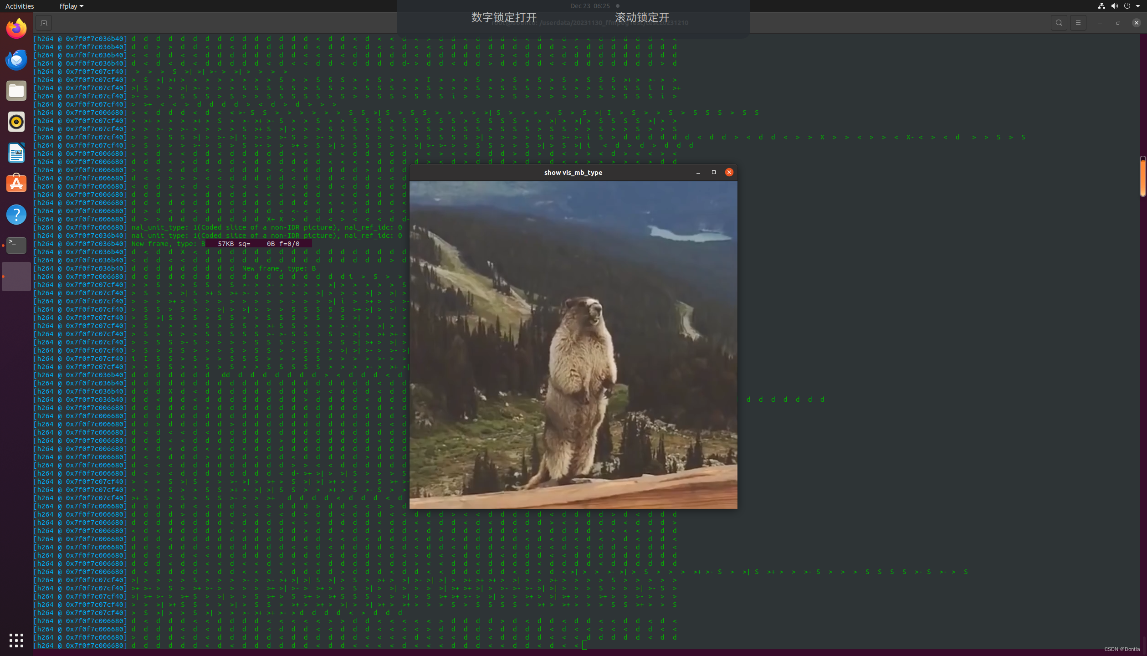Launch Thunderbird mail from dock
This screenshot has width=1147, height=656.
(x=16, y=60)
